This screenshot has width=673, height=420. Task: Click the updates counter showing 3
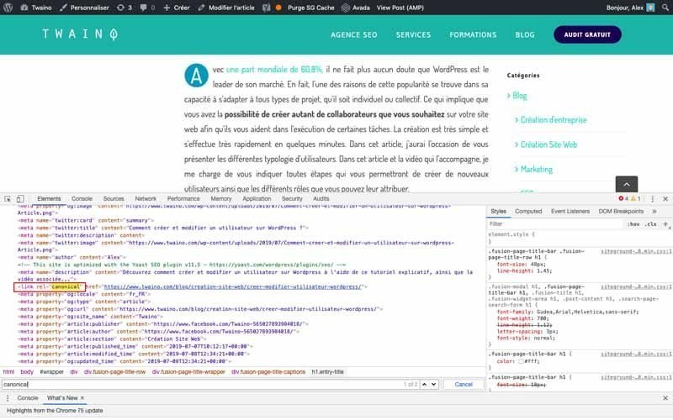[x=125, y=8]
